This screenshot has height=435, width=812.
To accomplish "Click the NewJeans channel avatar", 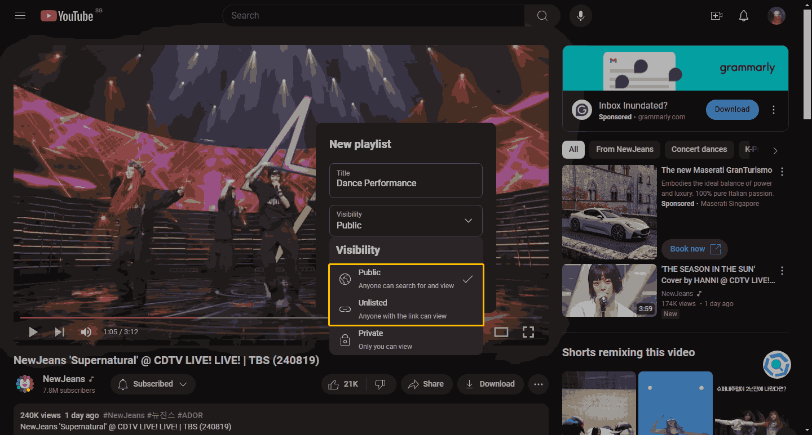I will click(x=25, y=384).
